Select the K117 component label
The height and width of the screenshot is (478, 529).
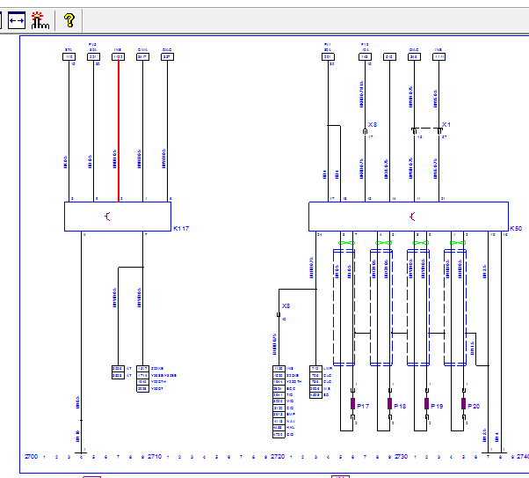click(x=181, y=229)
